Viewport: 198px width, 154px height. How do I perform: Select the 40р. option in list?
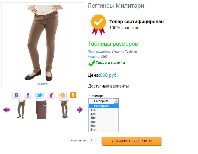pos(93,118)
